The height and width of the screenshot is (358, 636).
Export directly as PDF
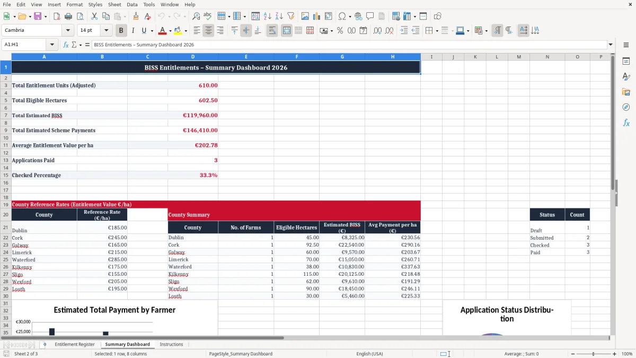point(57,16)
